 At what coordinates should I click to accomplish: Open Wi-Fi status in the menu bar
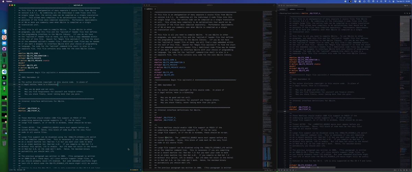[x=385, y=1]
